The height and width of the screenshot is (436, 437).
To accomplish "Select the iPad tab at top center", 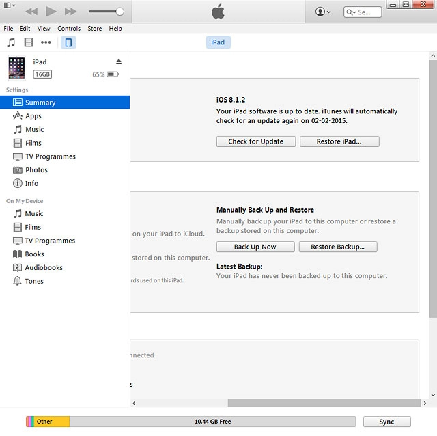I will [x=218, y=42].
